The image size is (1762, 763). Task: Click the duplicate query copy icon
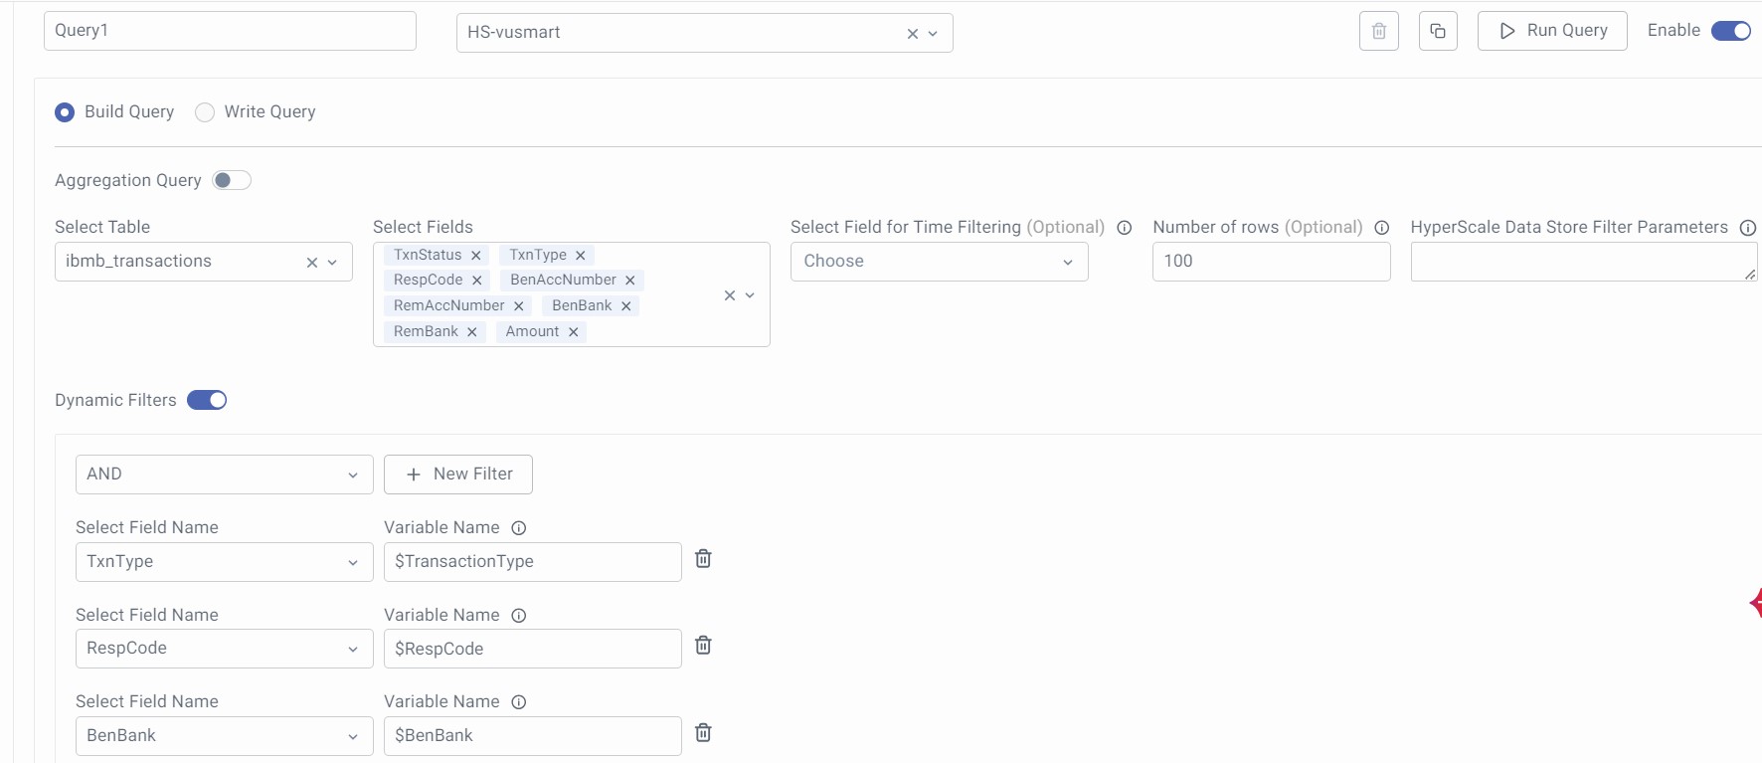coord(1437,31)
